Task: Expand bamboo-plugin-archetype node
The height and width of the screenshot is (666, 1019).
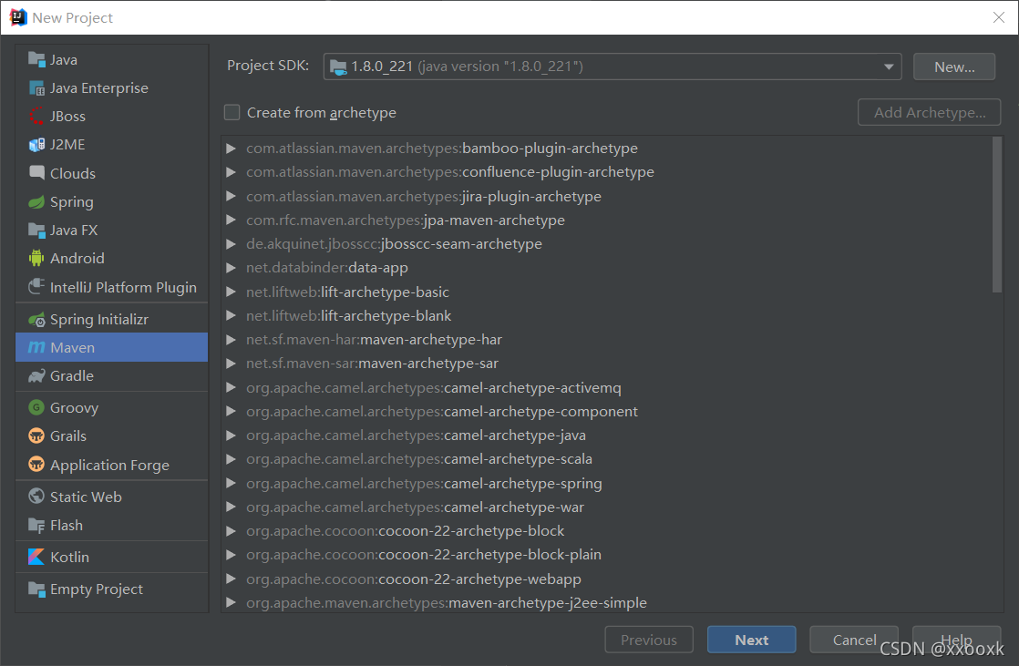Action: (x=231, y=149)
